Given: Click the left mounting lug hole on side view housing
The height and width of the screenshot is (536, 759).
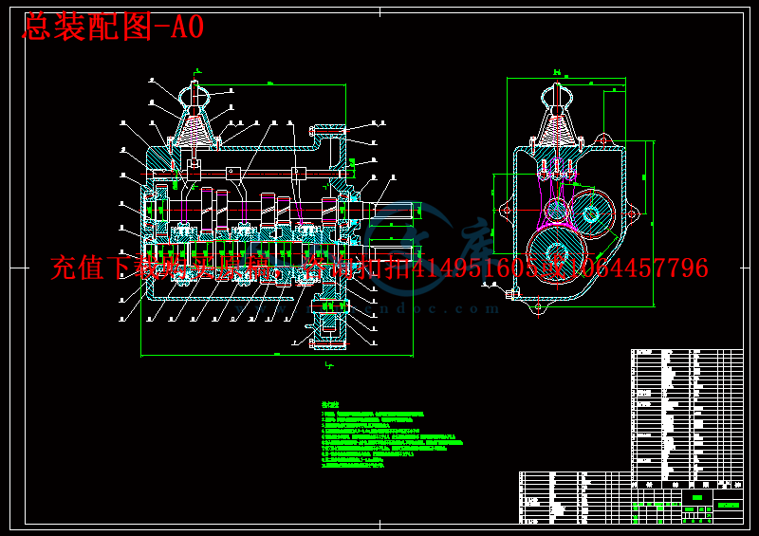Looking at the screenshot, I should (x=507, y=211).
